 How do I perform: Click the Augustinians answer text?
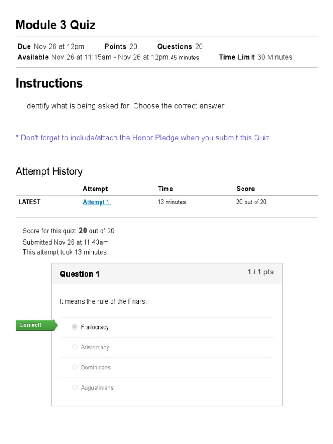(97, 388)
